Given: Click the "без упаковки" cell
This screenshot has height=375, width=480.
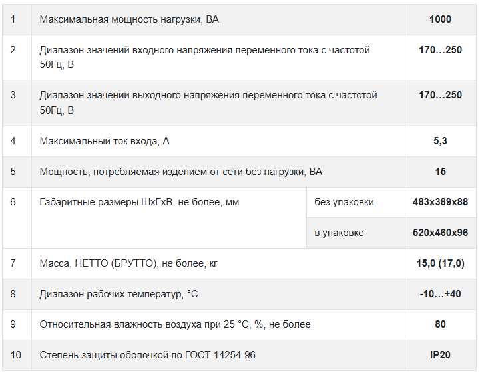Looking at the screenshot, I should click(344, 202).
